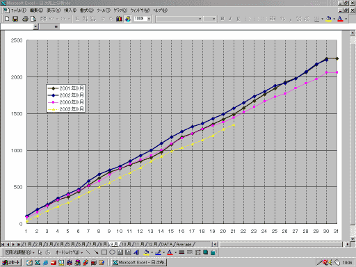
Task: Open the font size dropdown
Action: click(x=213, y=19)
